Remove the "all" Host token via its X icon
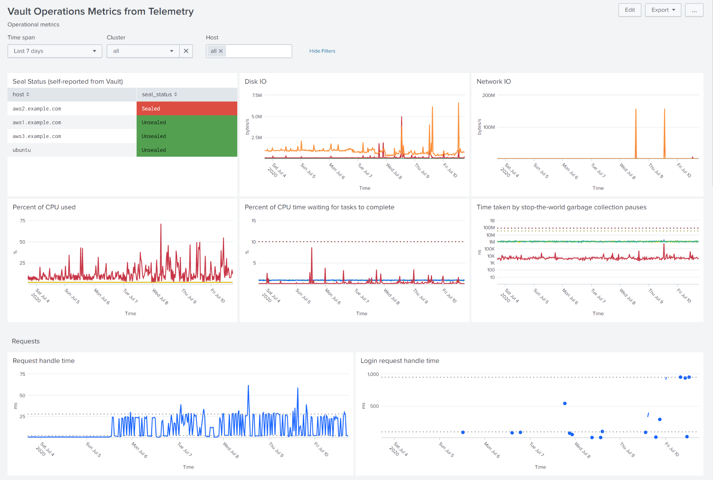This screenshot has width=713, height=480. (221, 51)
